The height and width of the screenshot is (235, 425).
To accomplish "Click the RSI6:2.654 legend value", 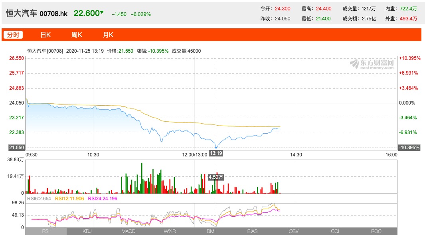I will [x=39, y=199].
